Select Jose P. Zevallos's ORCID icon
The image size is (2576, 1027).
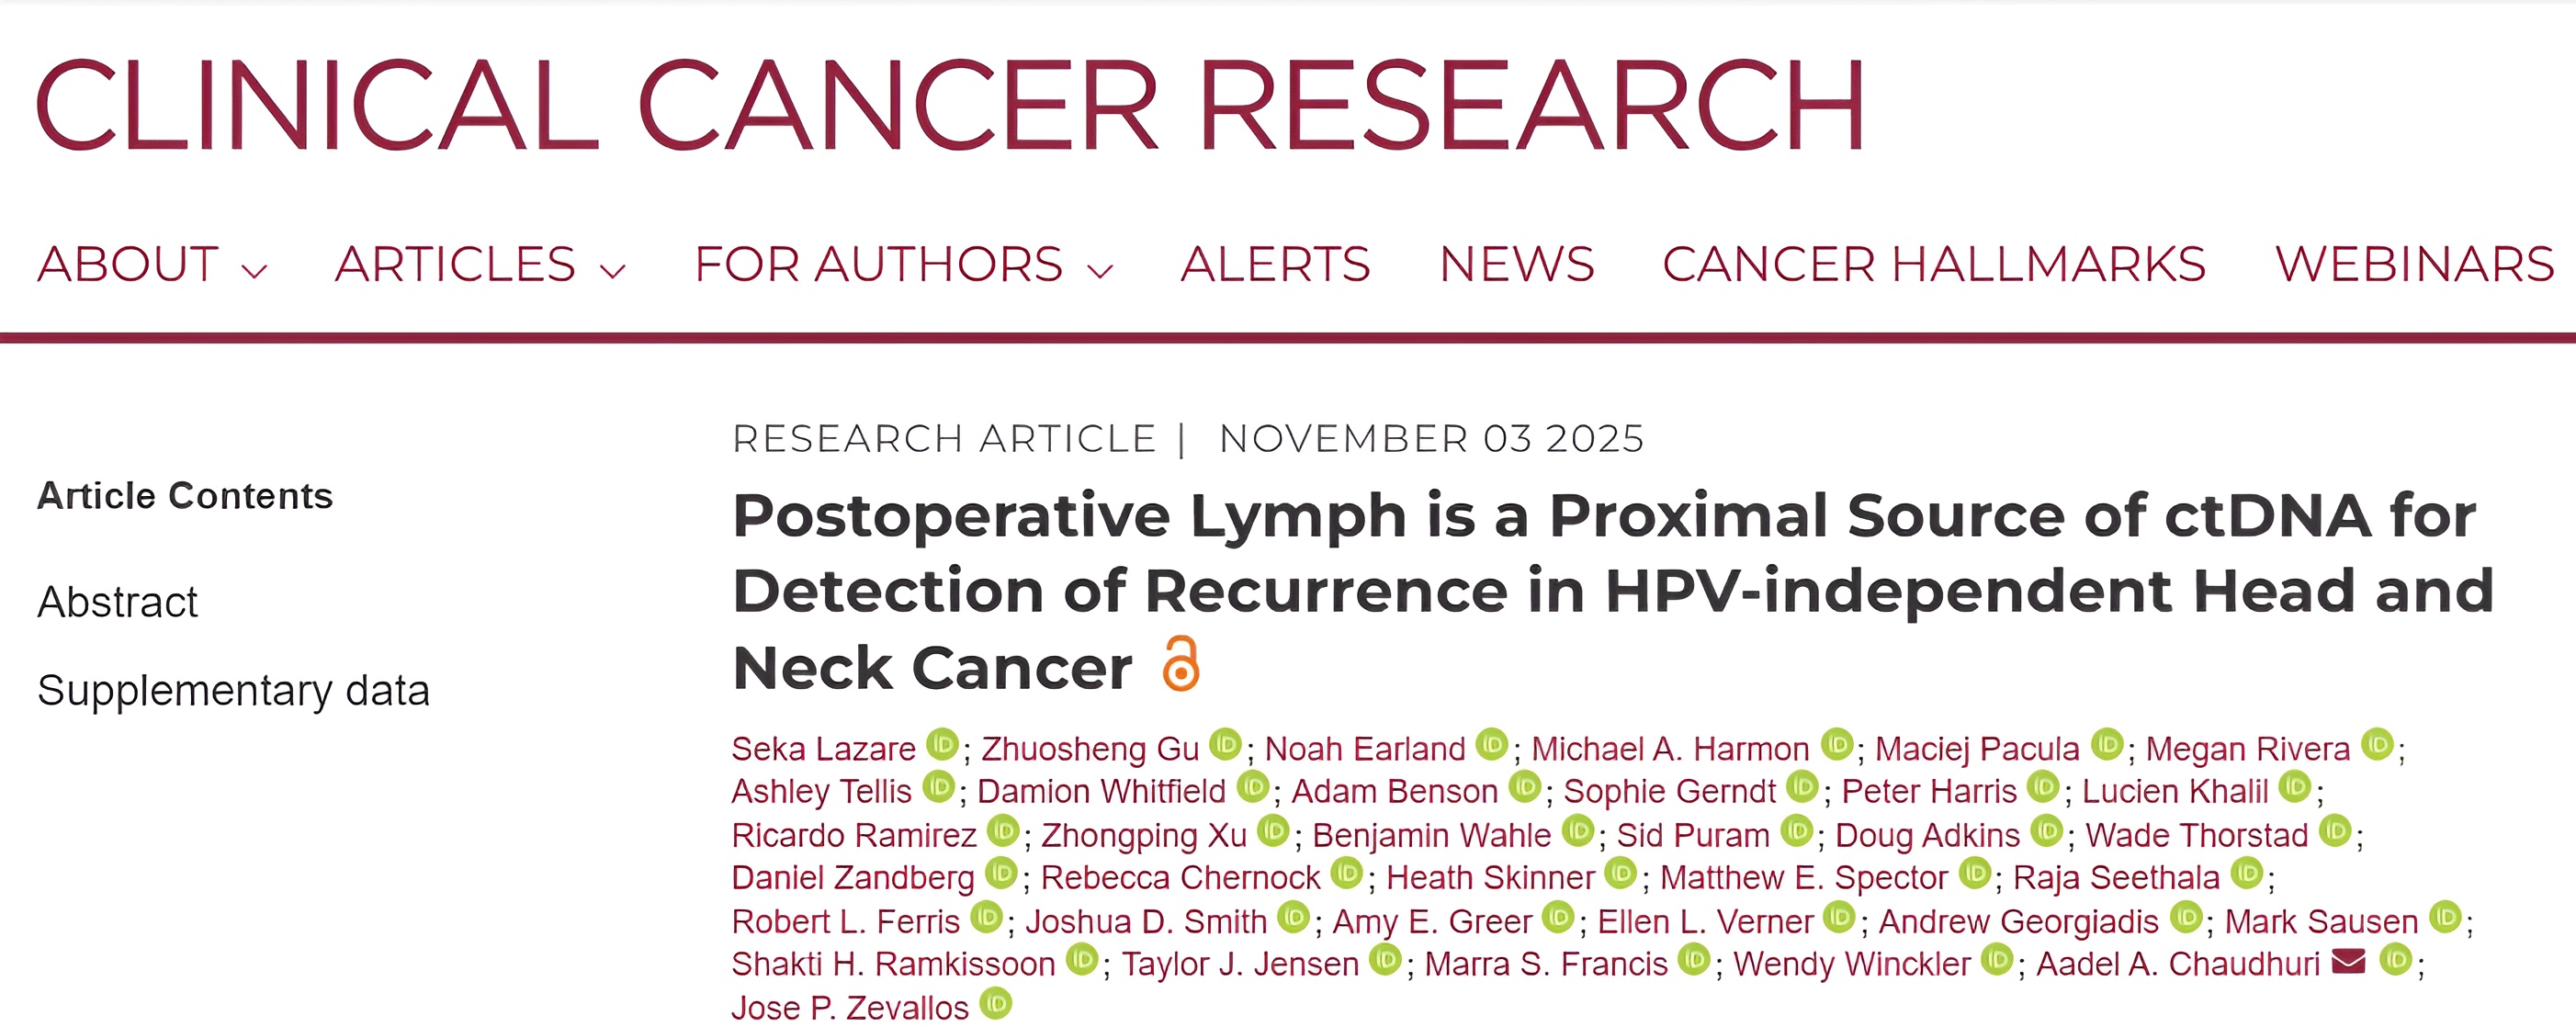pos(994,1006)
